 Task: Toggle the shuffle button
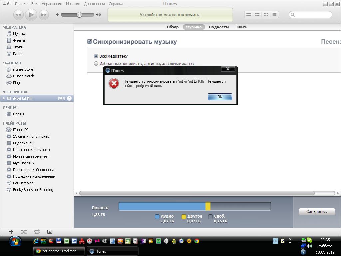tap(24, 232)
